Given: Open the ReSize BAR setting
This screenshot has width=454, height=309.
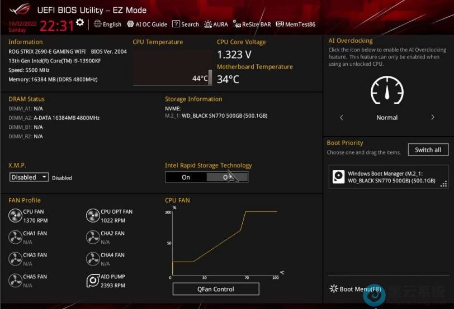Looking at the screenshot, I should coord(252,25).
